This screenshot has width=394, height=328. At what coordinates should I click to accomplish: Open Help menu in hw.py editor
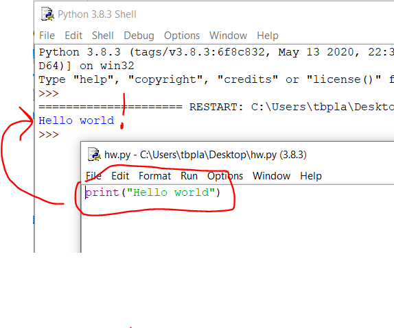tap(311, 176)
